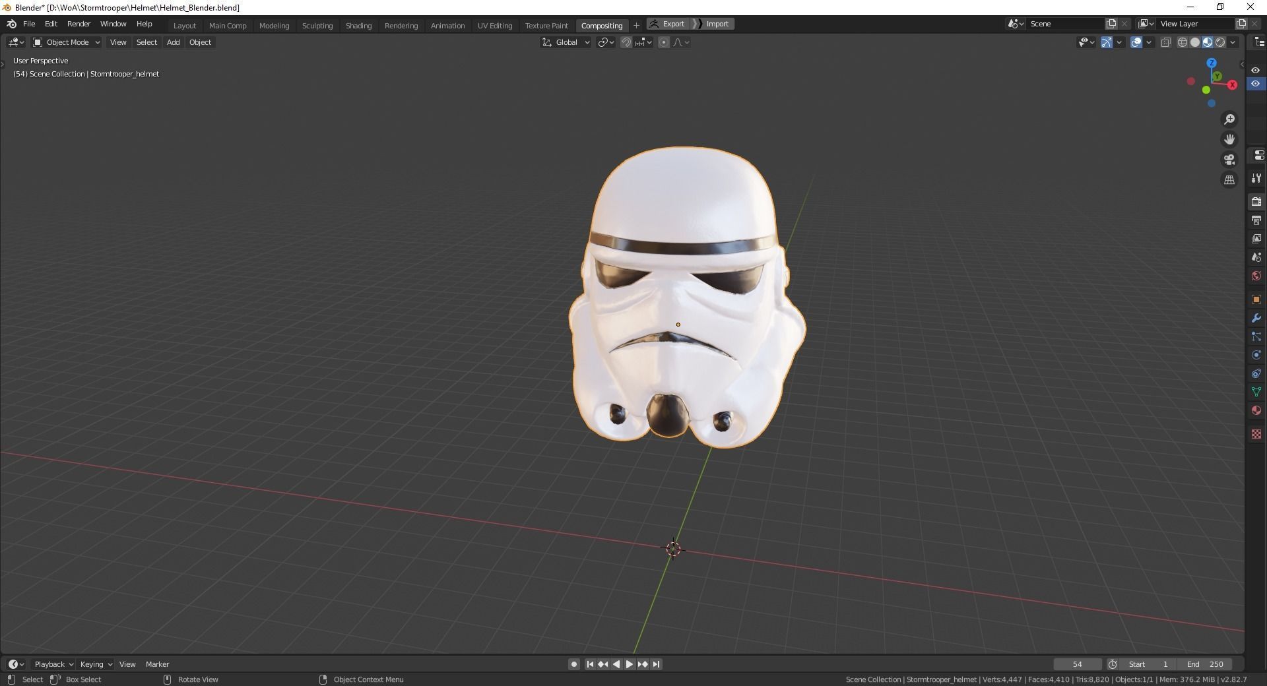
Task: Open editor type dropdown in viewport
Action: (16, 42)
